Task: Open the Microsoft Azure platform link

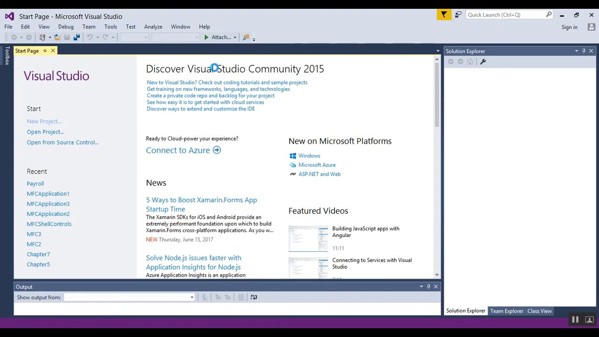Action: tap(317, 165)
